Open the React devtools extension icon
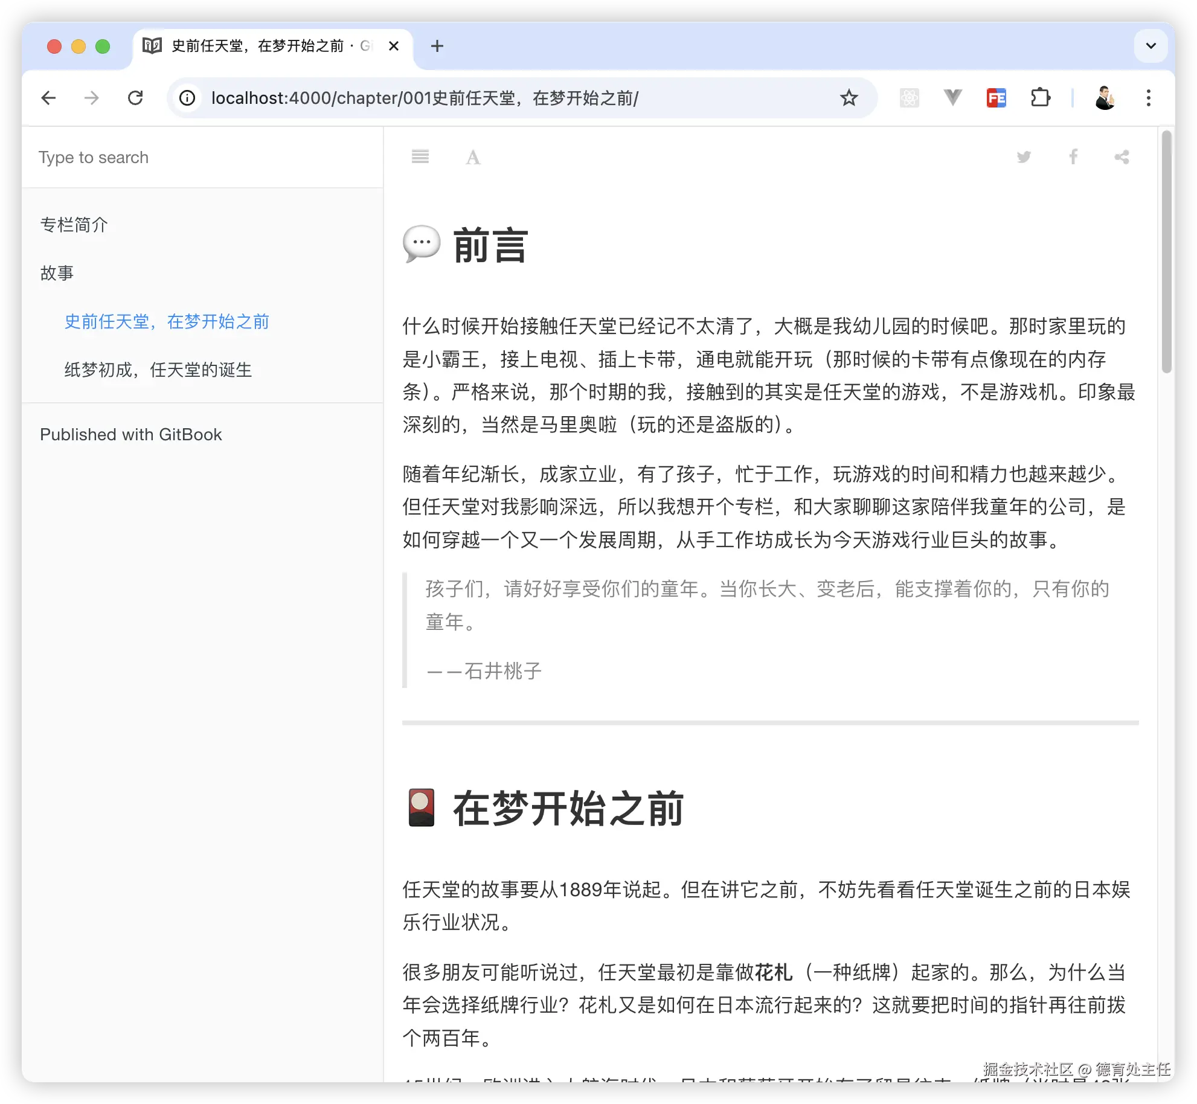This screenshot has width=1197, height=1104. pyautogui.click(x=909, y=98)
